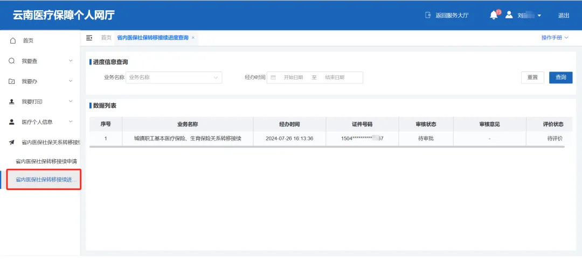582x277 pixels.
Task: Click the return to service hall icon
Action: (x=428, y=15)
